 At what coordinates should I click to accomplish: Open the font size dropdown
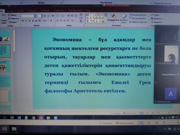click(41, 16)
